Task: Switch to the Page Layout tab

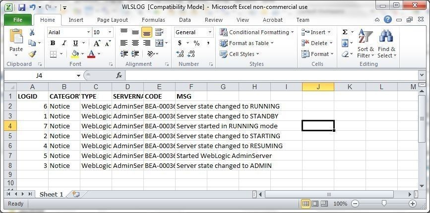Action: coord(113,20)
